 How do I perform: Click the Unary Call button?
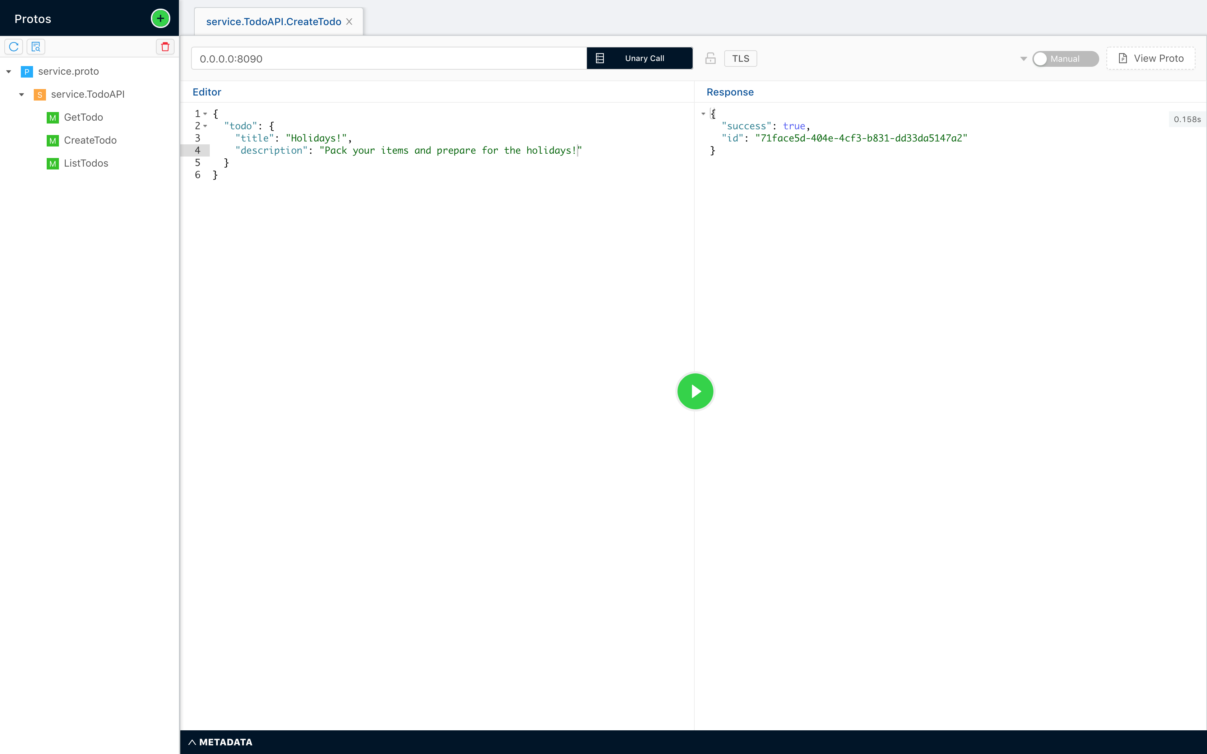click(639, 58)
